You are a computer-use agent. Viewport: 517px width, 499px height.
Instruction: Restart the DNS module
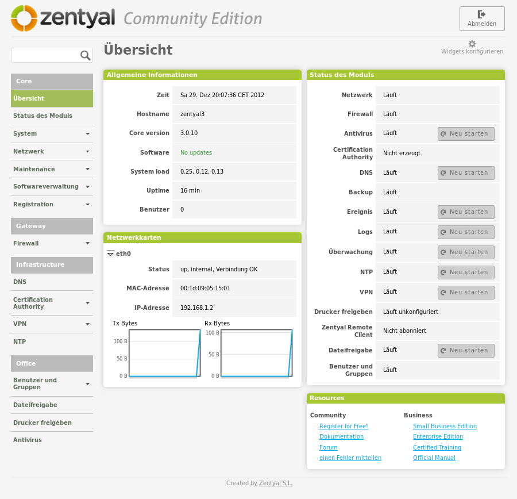click(466, 172)
